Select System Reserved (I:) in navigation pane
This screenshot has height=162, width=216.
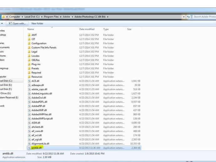(9, 98)
